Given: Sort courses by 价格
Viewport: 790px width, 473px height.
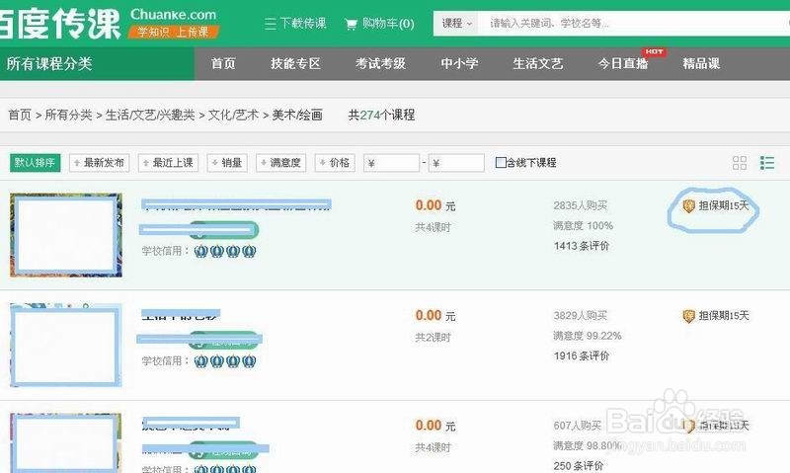Looking at the screenshot, I should [x=335, y=163].
